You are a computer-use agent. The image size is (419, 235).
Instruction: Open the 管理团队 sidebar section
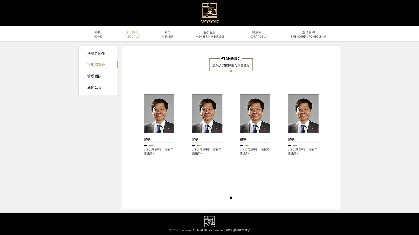point(95,76)
